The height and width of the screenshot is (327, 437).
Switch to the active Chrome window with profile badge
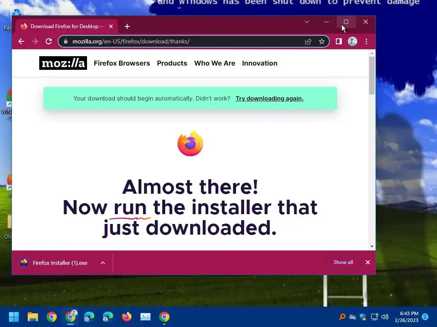[x=70, y=317]
